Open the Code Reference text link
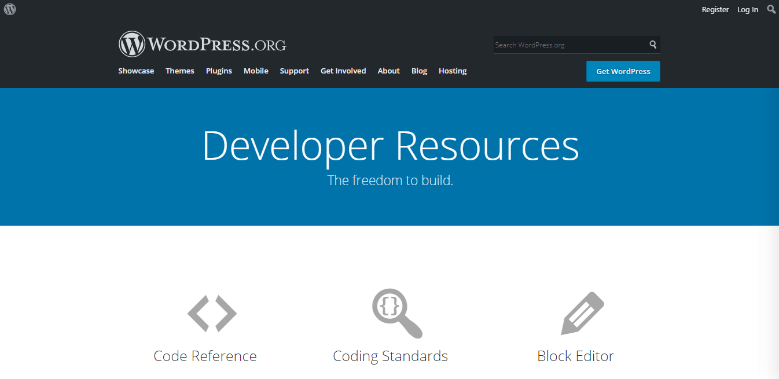 point(205,356)
